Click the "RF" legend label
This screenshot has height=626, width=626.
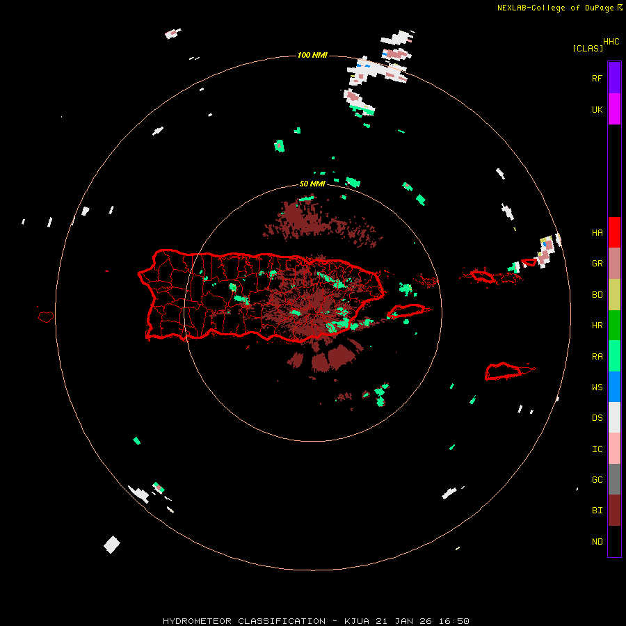pyautogui.click(x=597, y=78)
